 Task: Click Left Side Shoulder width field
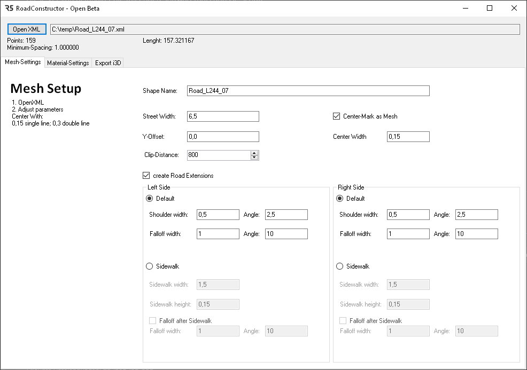click(218, 215)
